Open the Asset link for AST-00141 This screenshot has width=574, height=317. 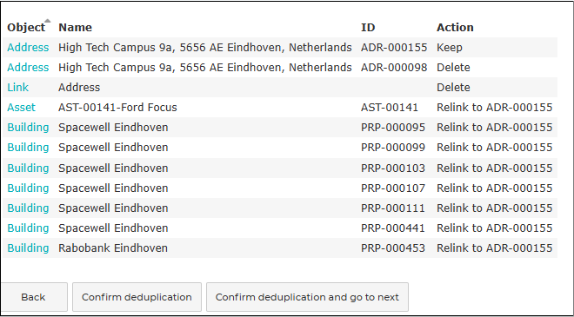click(x=22, y=108)
